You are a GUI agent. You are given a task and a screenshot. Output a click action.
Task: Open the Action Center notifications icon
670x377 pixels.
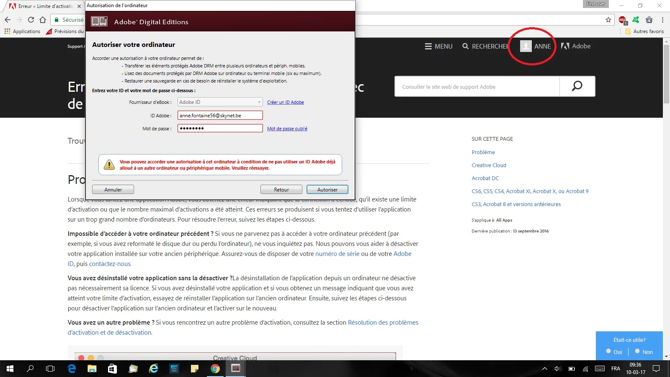pyautogui.click(x=656, y=369)
